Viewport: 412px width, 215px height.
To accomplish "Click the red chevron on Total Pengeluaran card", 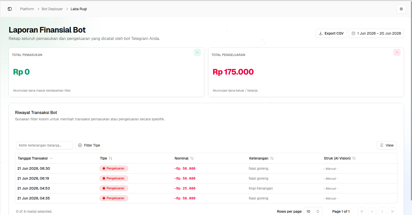I will pyautogui.click(x=397, y=52).
